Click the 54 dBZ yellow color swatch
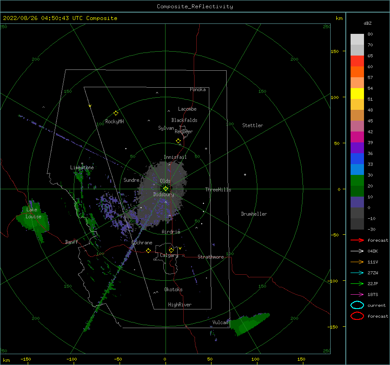 357,94
